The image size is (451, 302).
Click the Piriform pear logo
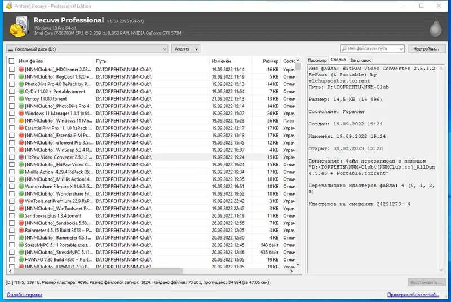pos(435,27)
